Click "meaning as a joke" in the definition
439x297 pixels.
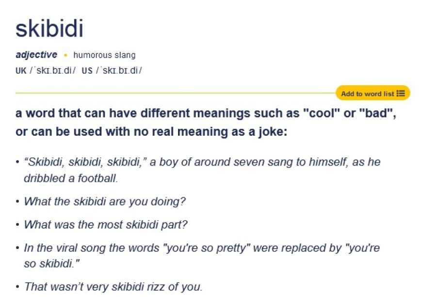tap(232, 131)
